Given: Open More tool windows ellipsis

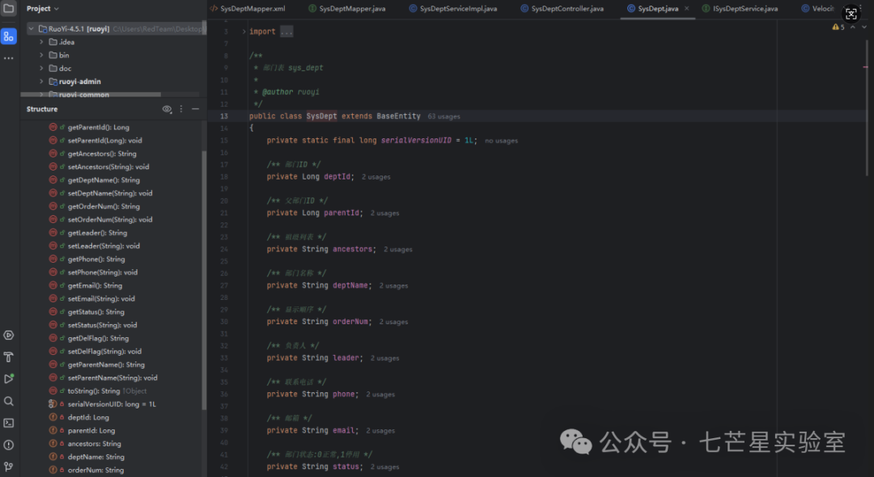Looking at the screenshot, I should (x=8, y=58).
